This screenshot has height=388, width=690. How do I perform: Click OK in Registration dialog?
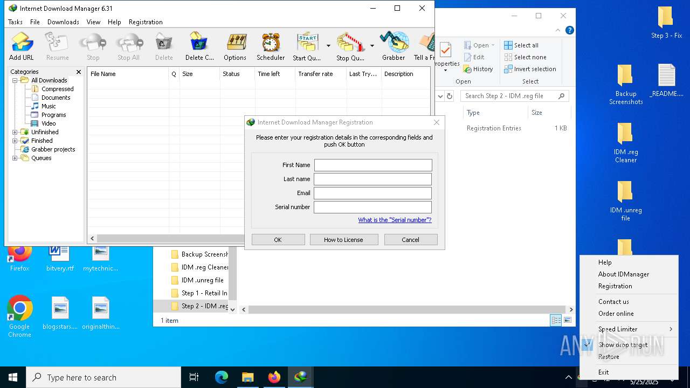pyautogui.click(x=278, y=240)
